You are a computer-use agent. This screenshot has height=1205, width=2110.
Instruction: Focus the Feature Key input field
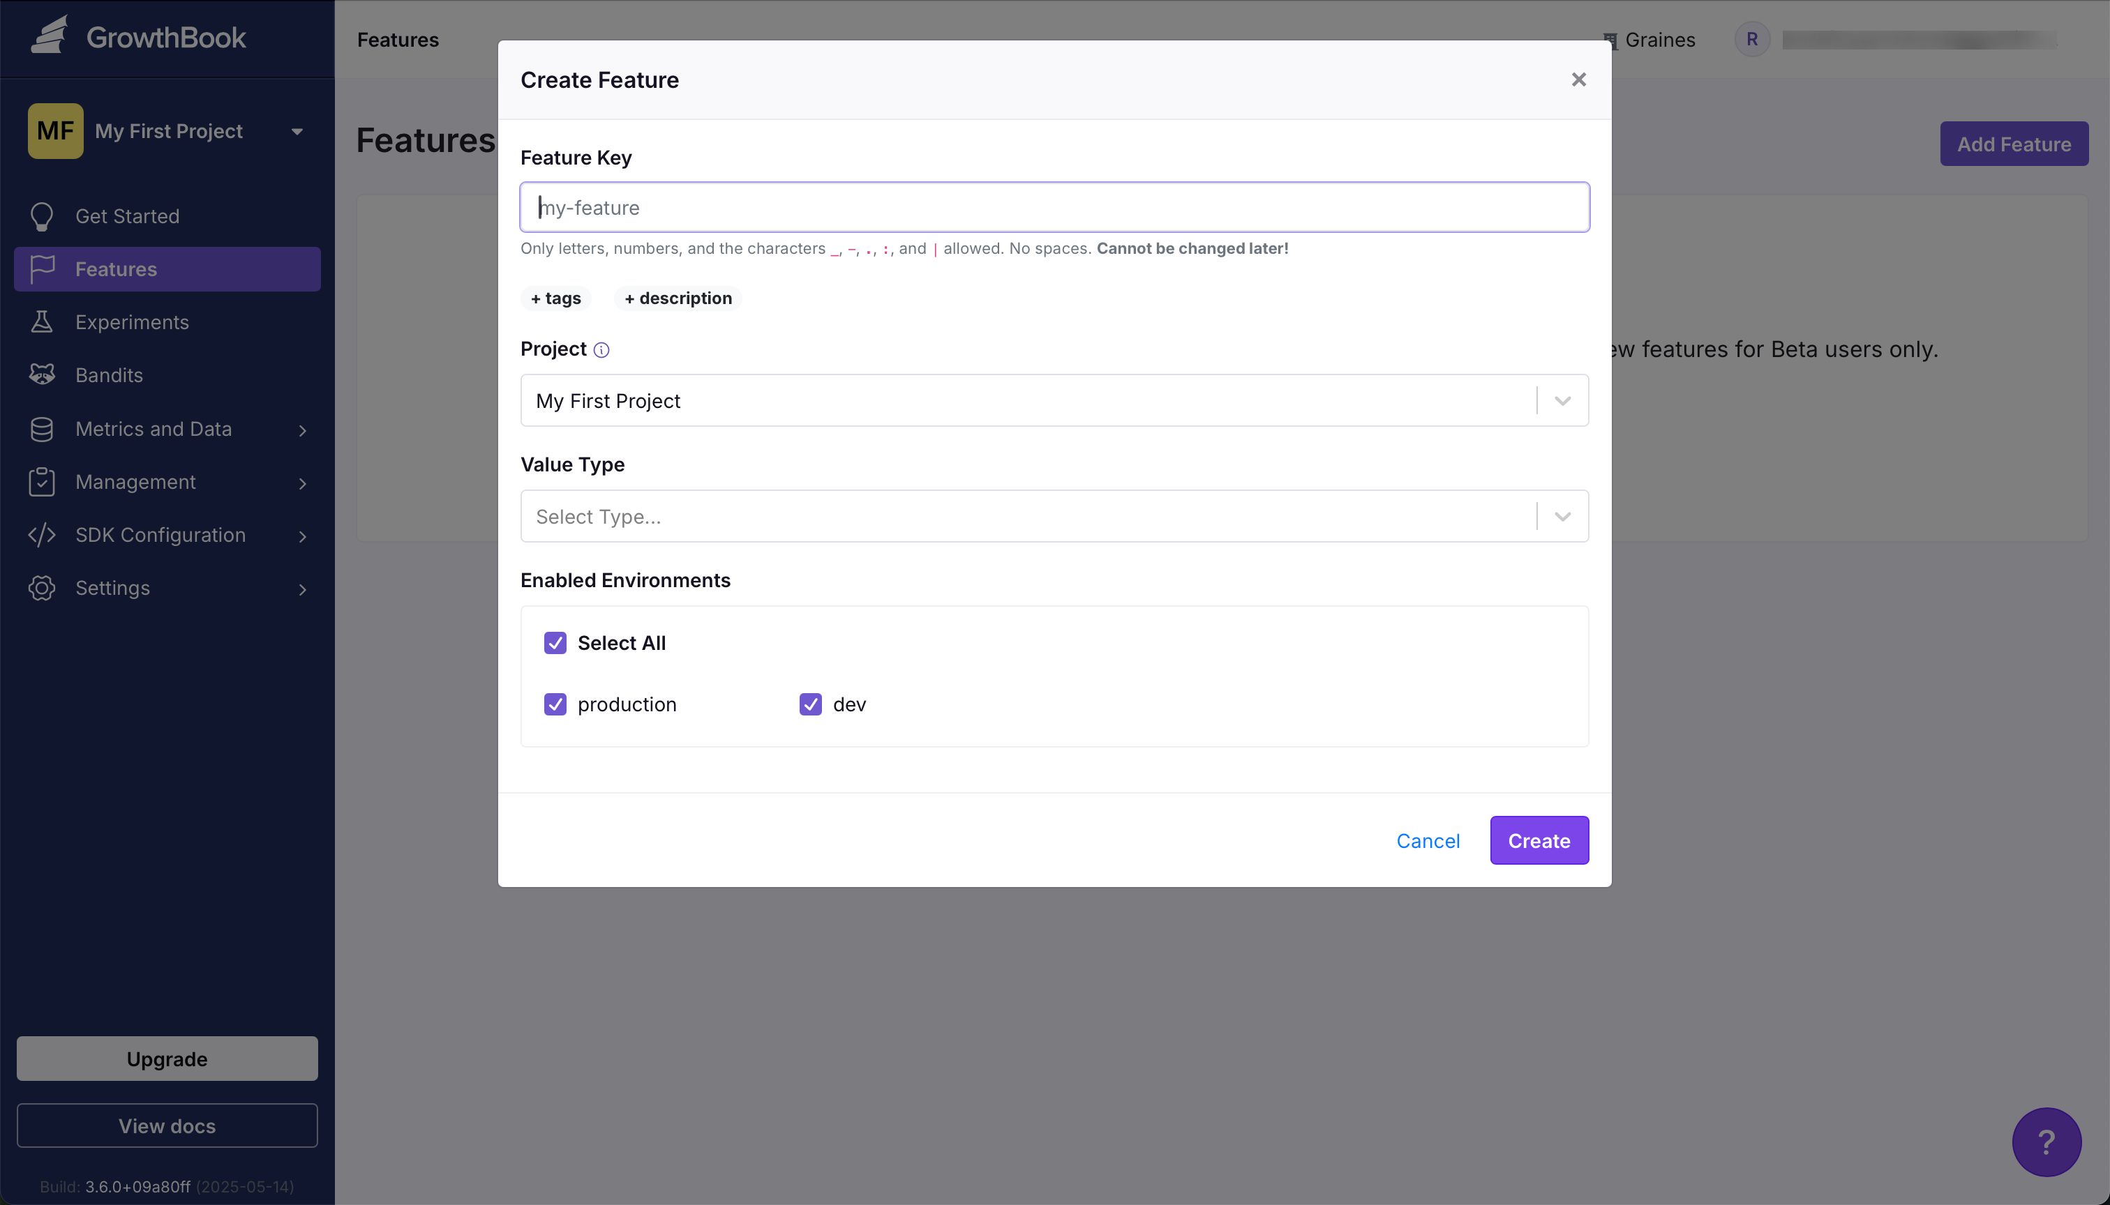tap(1054, 207)
